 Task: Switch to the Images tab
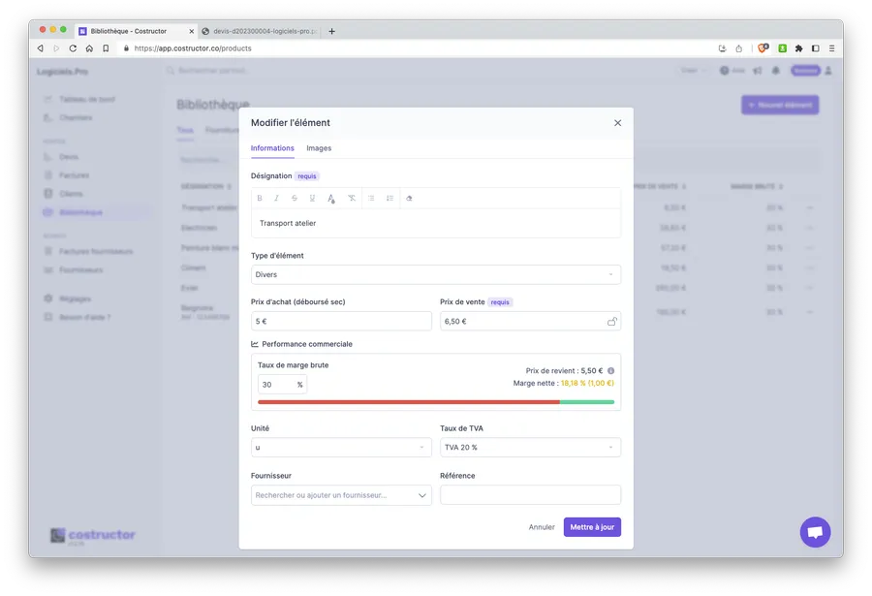pyautogui.click(x=319, y=148)
